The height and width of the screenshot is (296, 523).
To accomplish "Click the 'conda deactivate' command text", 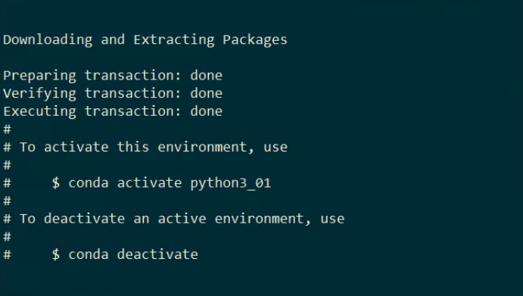I will pos(133,254).
